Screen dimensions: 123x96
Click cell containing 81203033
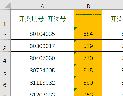pyautogui.click(x=42, y=92)
